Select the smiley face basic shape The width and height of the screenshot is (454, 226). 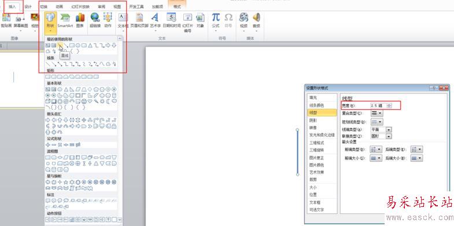pos(84,101)
